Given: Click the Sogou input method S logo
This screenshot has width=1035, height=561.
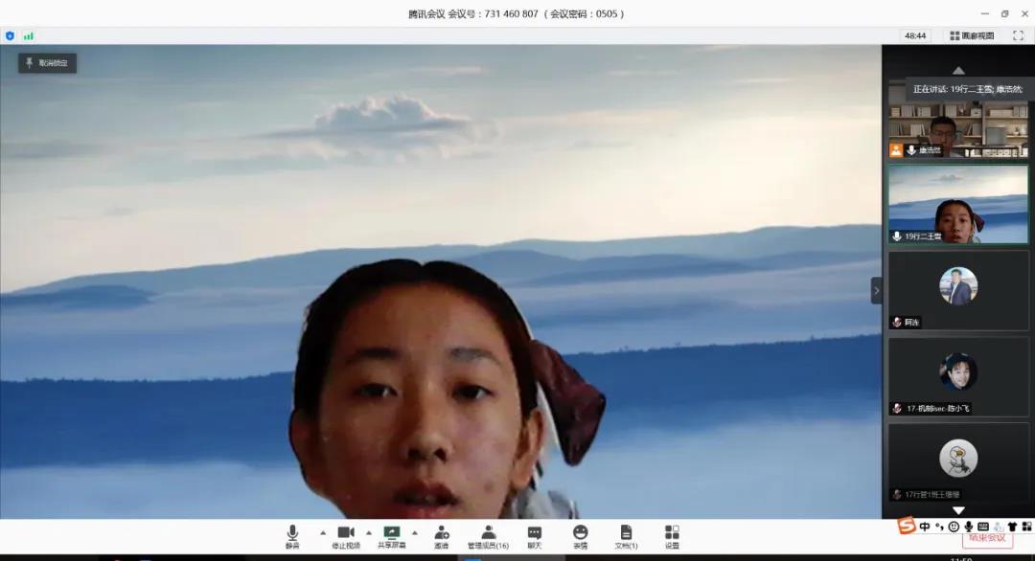Looking at the screenshot, I should (x=907, y=526).
